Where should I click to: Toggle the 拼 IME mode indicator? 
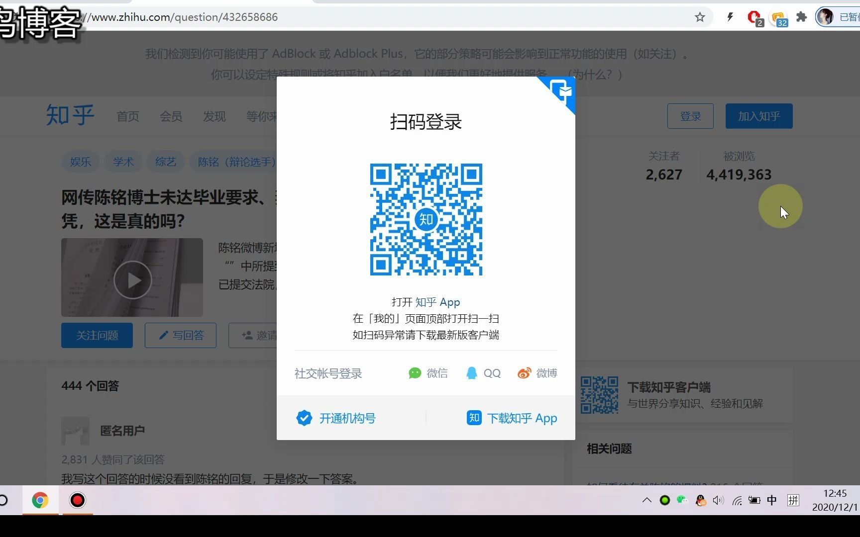793,500
